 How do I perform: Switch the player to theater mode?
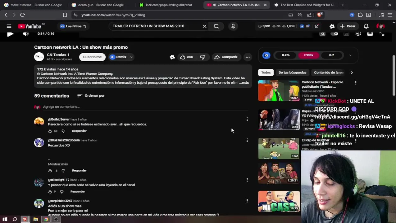click(x=370, y=34)
